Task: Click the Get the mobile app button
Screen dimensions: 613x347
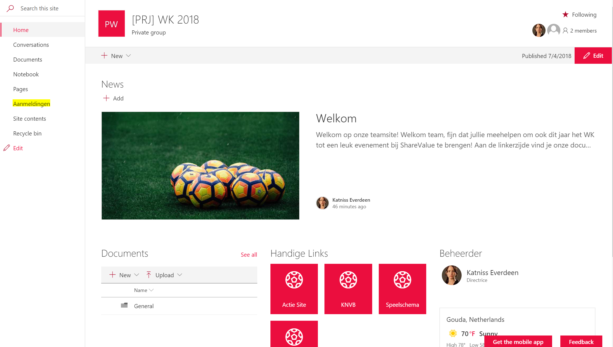Action: [518, 342]
